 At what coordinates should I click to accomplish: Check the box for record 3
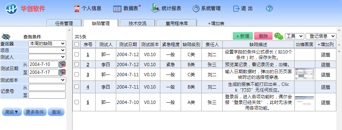(x=76, y=74)
